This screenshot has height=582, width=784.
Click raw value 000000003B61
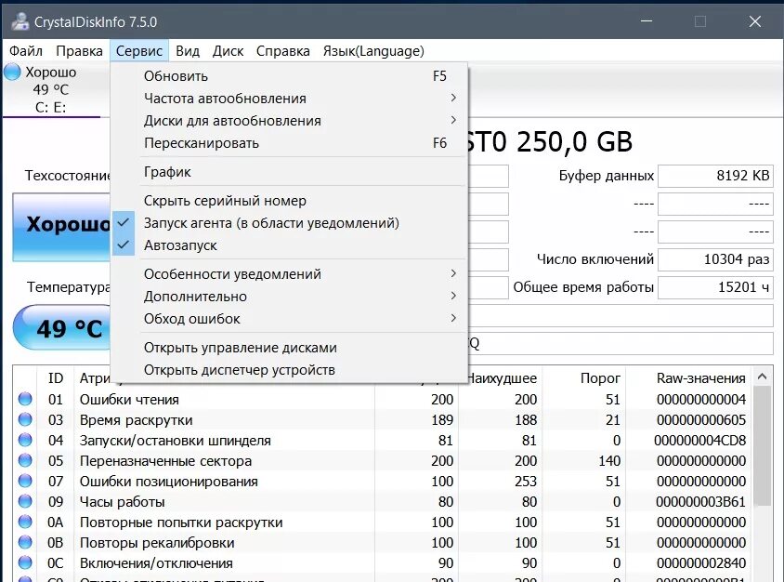[700, 502]
